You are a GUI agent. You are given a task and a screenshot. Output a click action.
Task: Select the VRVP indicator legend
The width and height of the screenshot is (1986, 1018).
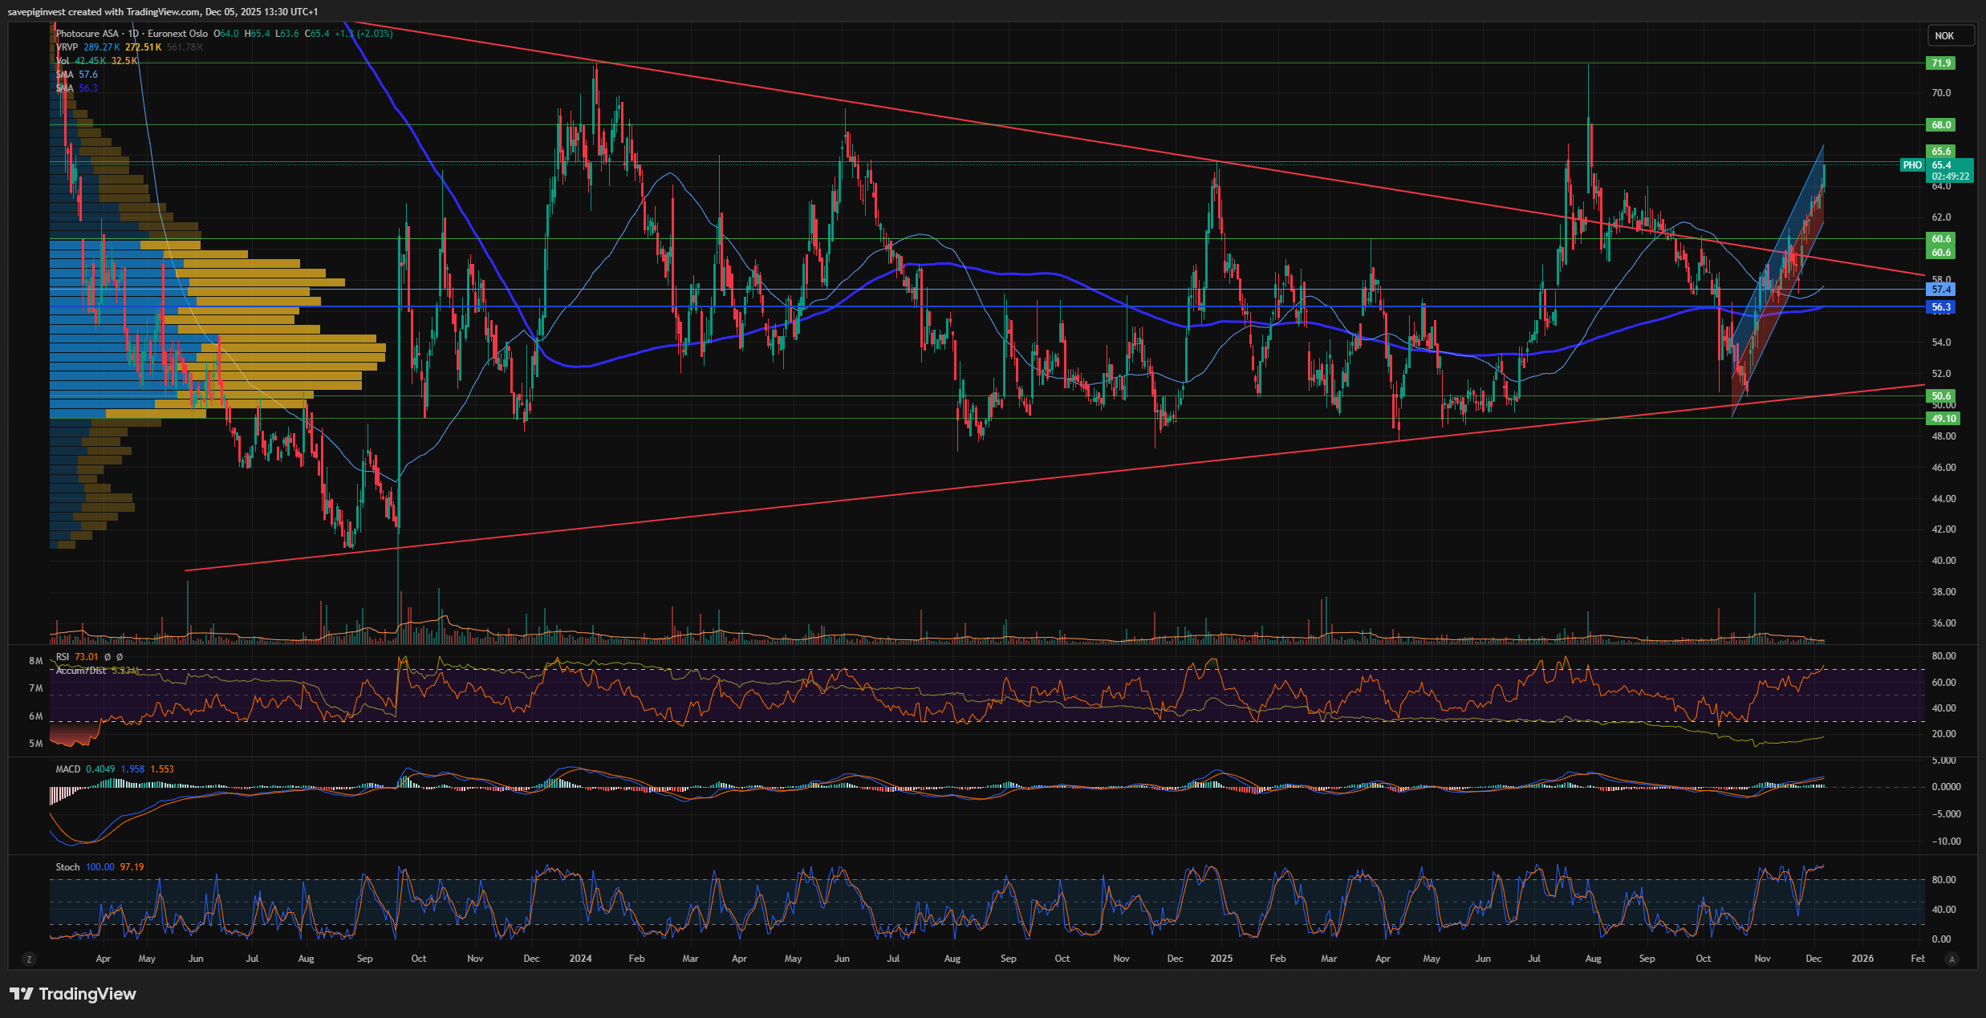[x=67, y=47]
